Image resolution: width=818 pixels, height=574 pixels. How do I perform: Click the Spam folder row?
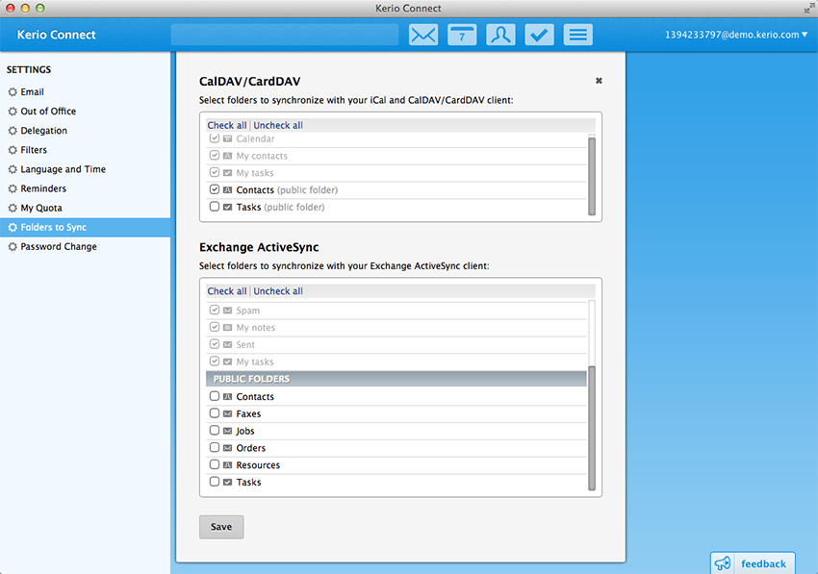(396, 311)
